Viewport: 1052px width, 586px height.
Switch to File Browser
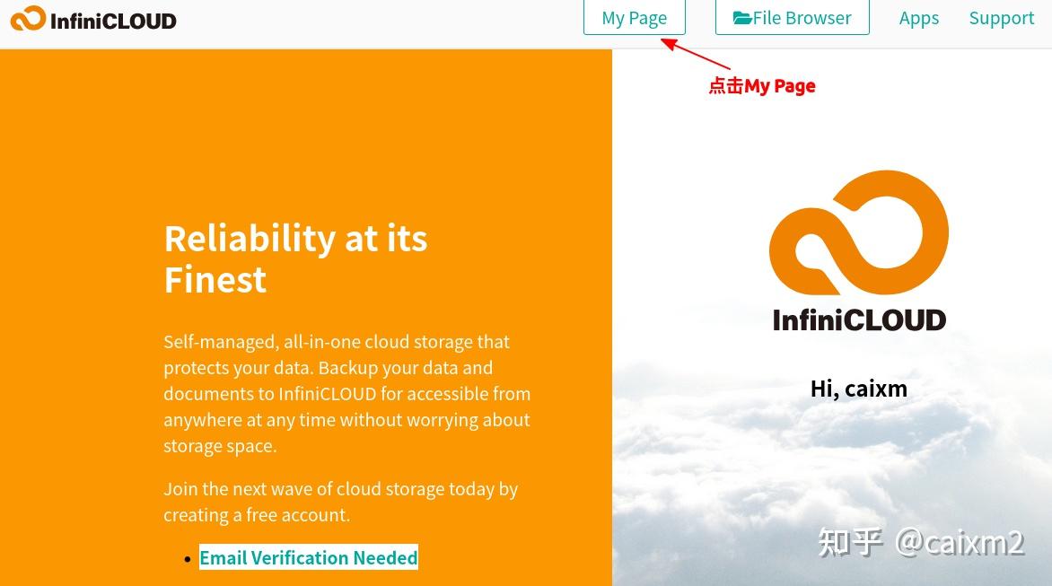(793, 17)
